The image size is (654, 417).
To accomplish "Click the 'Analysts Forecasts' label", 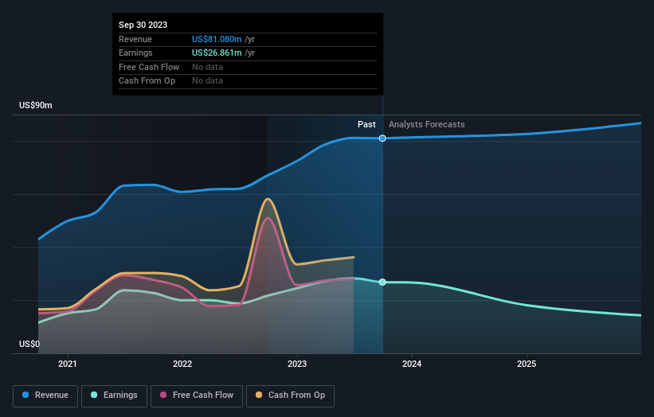I will pos(427,124).
